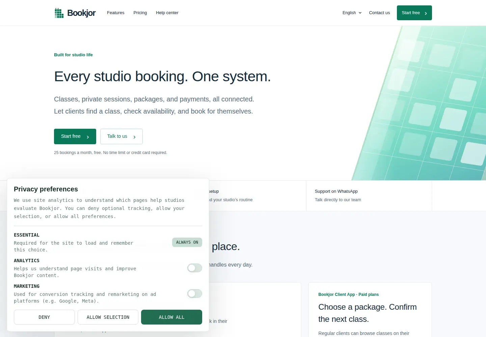Open the Features menu item

click(x=115, y=13)
